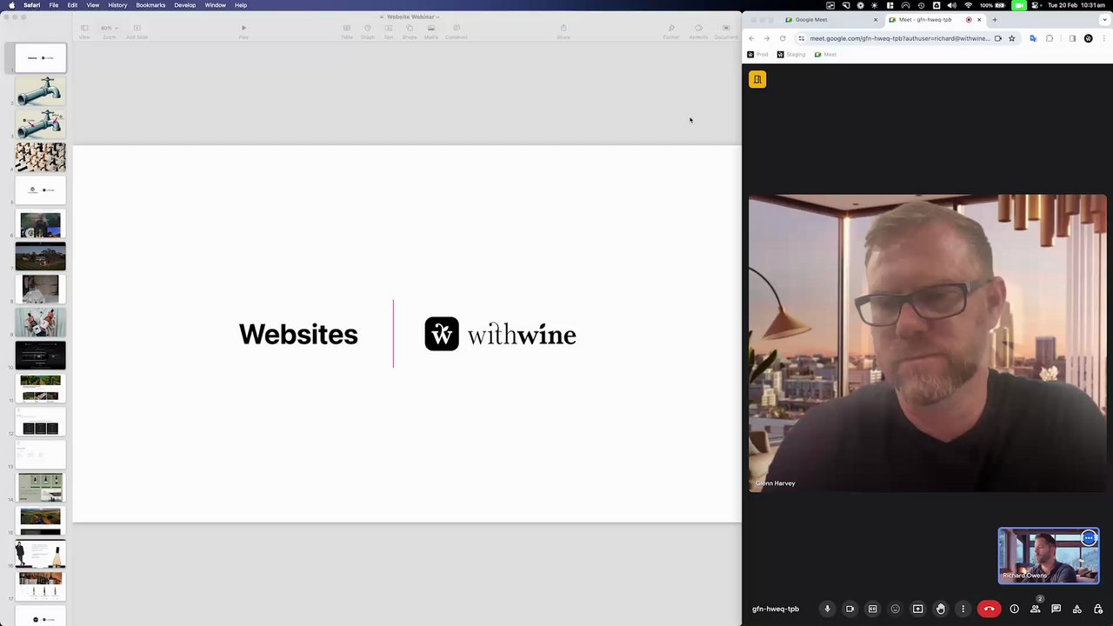Open Chrome extensions puzzle icon
Screen dimensions: 1113x626
point(1050,38)
